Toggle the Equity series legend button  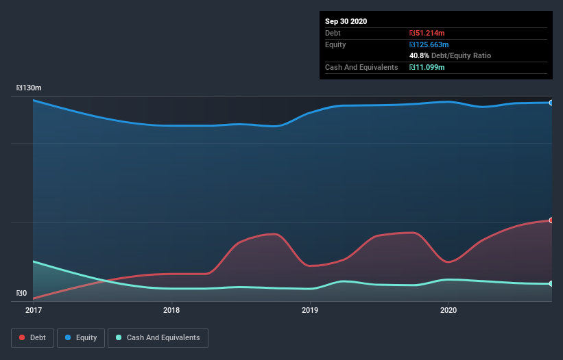(81, 338)
